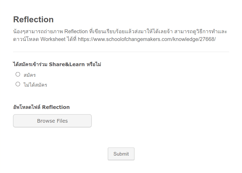Open the file picker to upload Reflection

52,121
